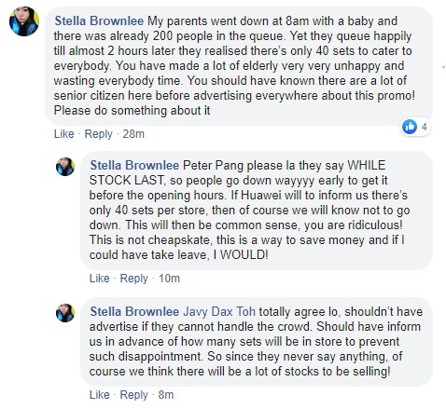Open the Javy Dax Toh tagged profile link
Screen dimensions: 446x409
[x=219, y=312]
